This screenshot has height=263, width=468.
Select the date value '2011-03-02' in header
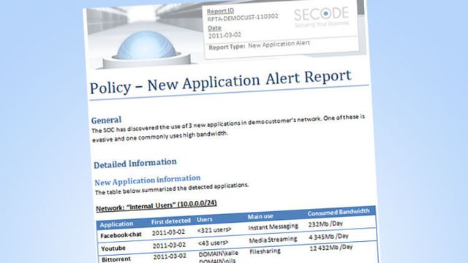224,35
